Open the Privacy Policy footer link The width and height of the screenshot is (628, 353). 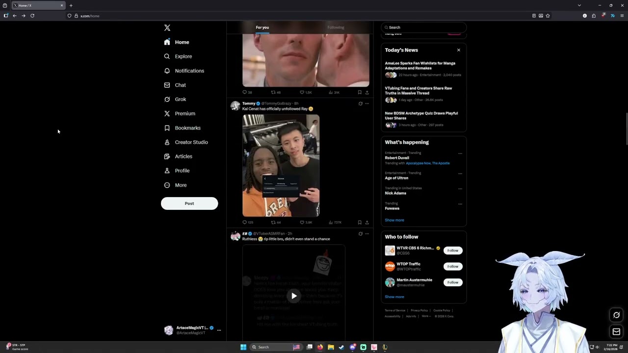tap(419, 310)
